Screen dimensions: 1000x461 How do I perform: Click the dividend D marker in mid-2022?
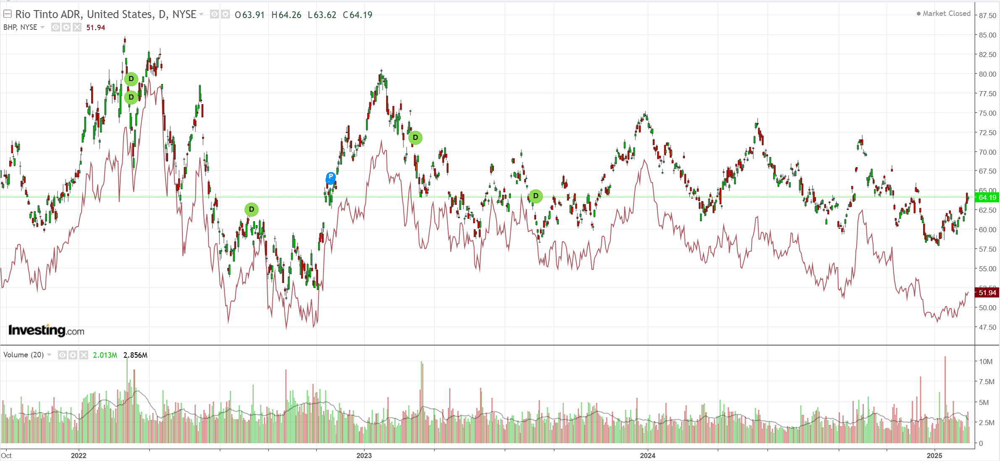pyautogui.click(x=251, y=210)
